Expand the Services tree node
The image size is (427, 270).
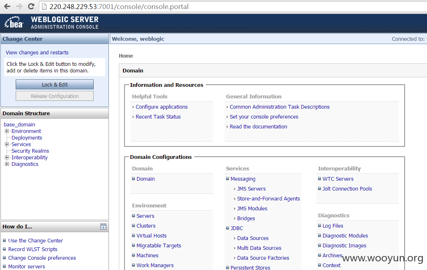7,144
